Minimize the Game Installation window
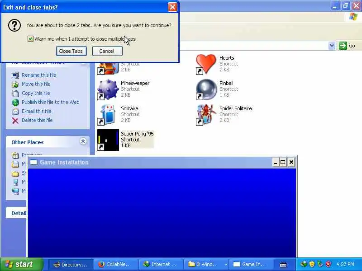The image size is (362, 271). (x=275, y=163)
